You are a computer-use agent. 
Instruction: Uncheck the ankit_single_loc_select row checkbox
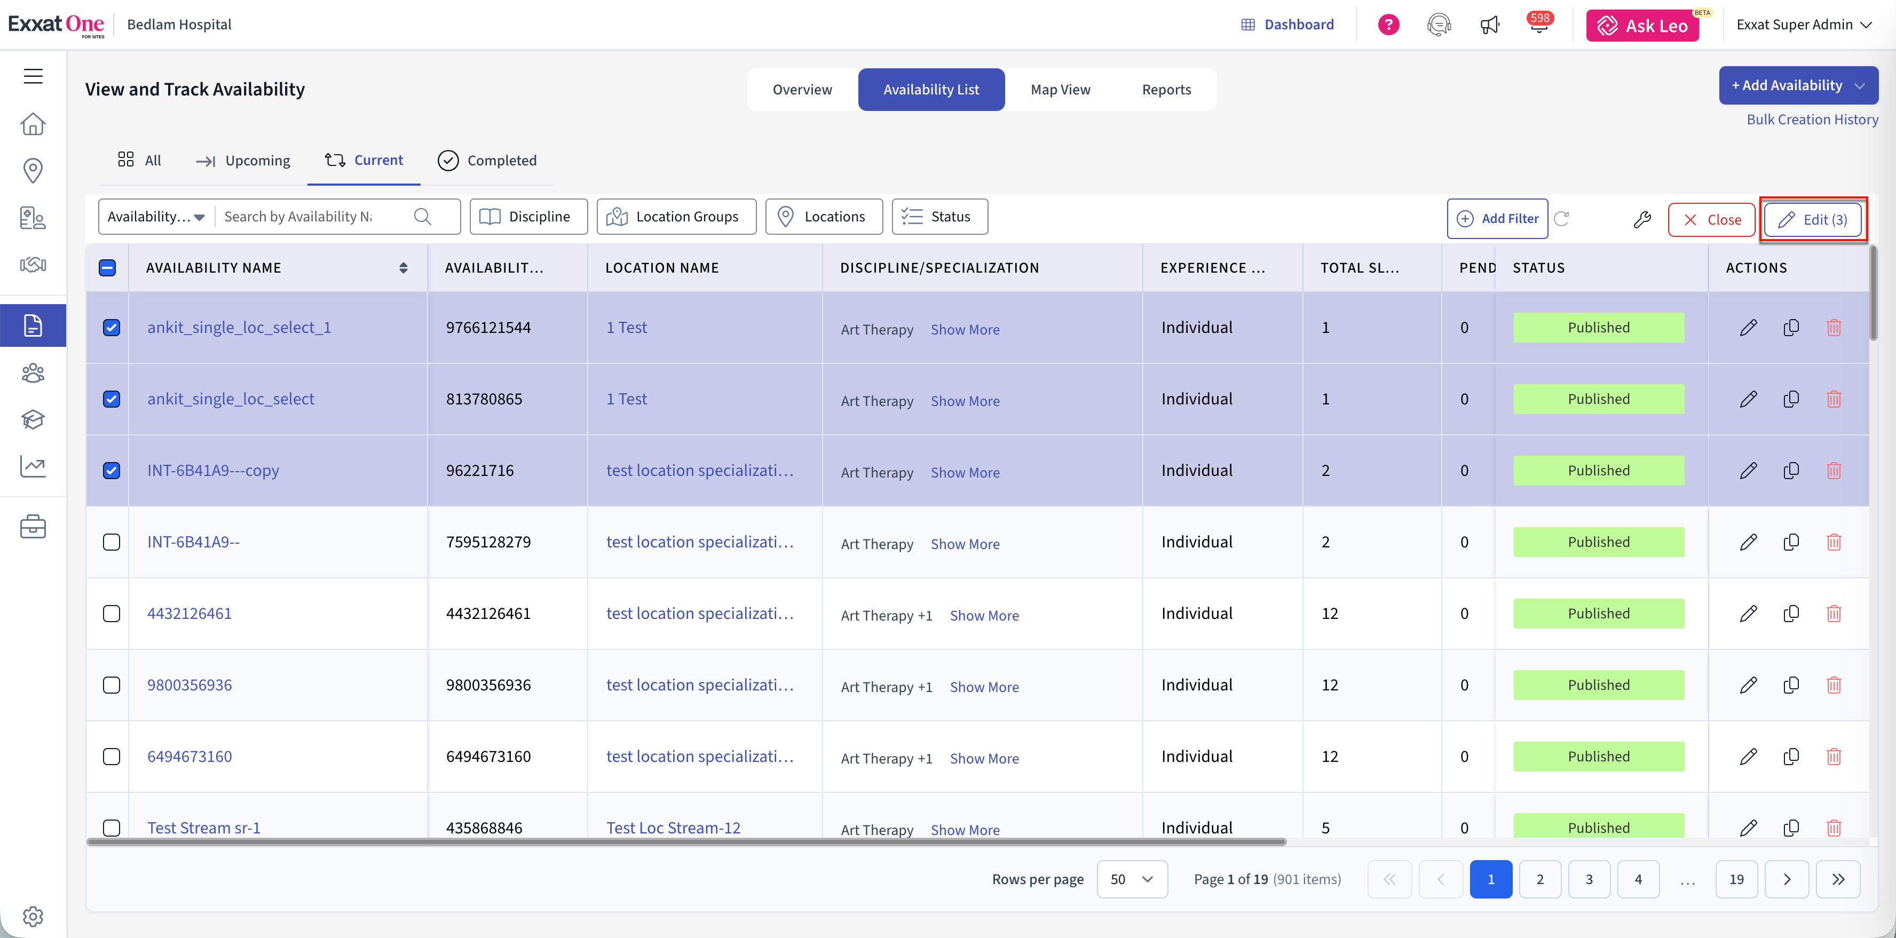coord(111,399)
